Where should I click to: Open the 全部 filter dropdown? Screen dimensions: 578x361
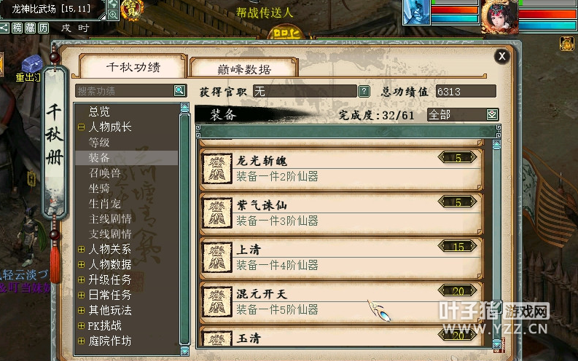(x=492, y=115)
